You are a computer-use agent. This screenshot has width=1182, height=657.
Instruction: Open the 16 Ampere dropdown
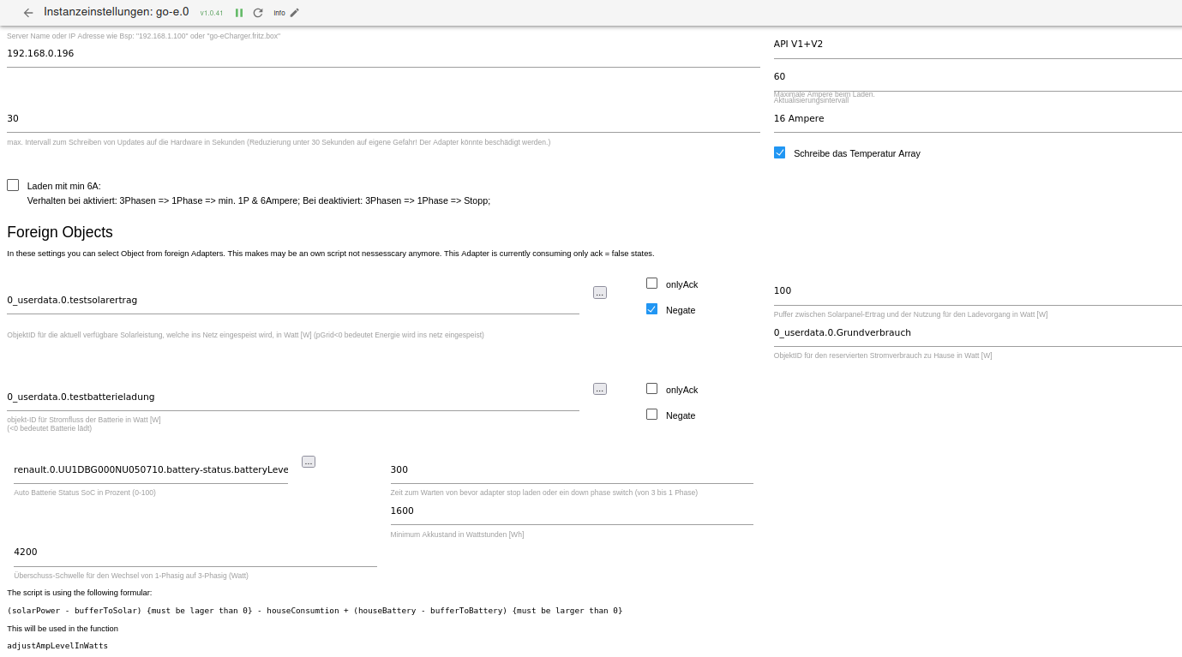click(x=977, y=119)
